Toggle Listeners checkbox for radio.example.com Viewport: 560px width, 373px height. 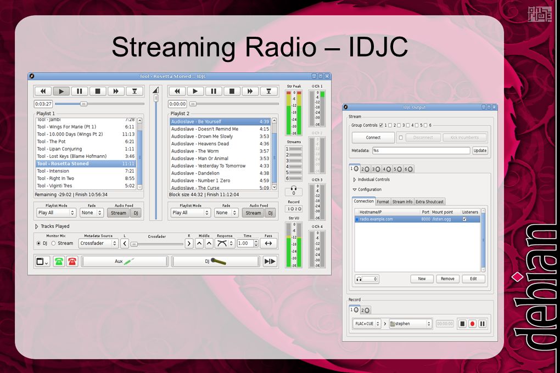pyautogui.click(x=464, y=219)
